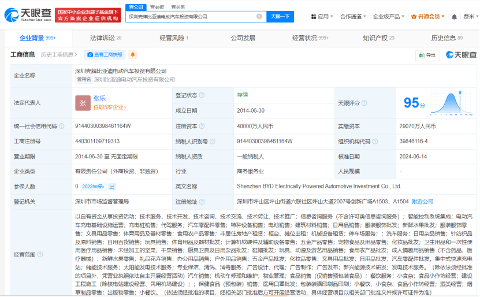
Task: Click the help icon next to 组织机构代码
Action: click(x=375, y=142)
